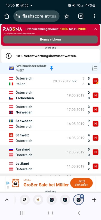Expand tab strip with the up chevron

(x=7, y=200)
